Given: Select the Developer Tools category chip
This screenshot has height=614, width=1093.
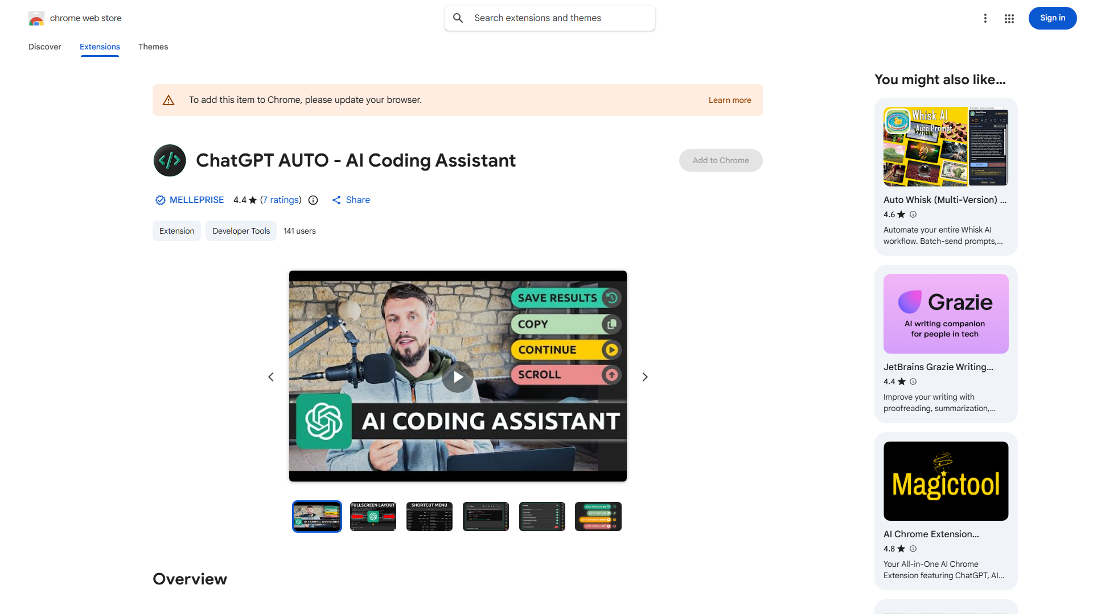Looking at the screenshot, I should (241, 231).
